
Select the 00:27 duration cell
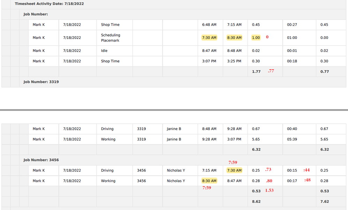pos(293,24)
